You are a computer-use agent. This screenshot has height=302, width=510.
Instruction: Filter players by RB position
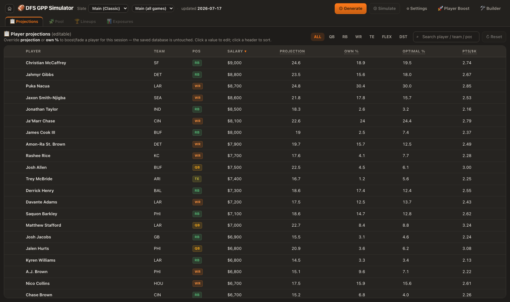coord(345,37)
